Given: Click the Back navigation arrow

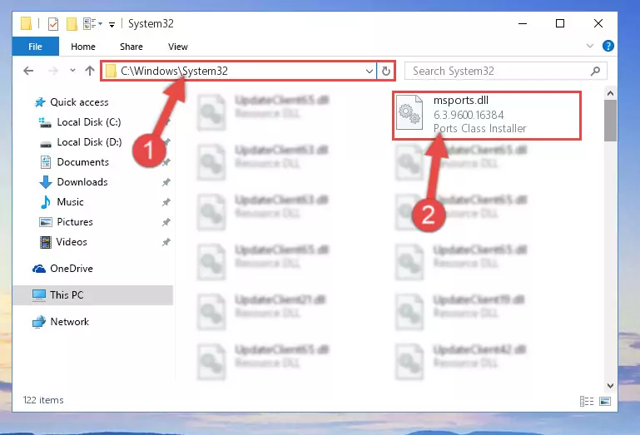Looking at the screenshot, I should (x=28, y=71).
